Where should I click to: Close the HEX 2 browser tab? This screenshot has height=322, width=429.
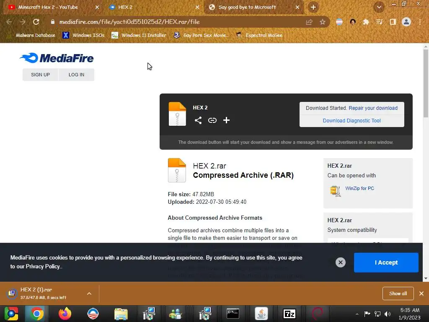[x=197, y=7]
